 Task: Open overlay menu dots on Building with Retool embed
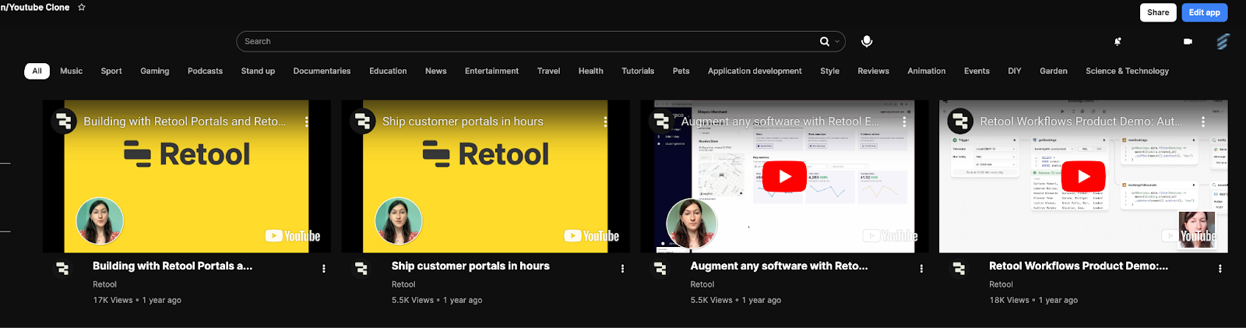pyautogui.click(x=306, y=122)
